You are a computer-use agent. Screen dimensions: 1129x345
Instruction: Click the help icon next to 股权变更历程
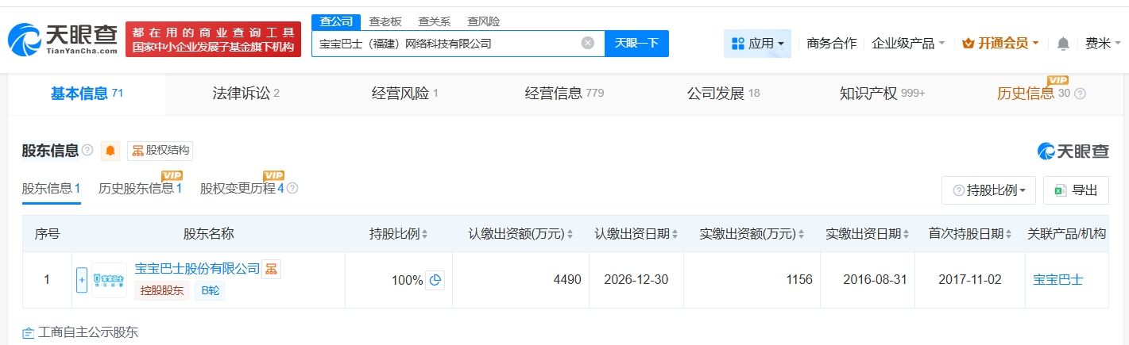click(292, 189)
